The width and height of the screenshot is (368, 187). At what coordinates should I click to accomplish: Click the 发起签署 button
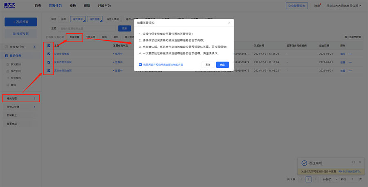[21, 22]
